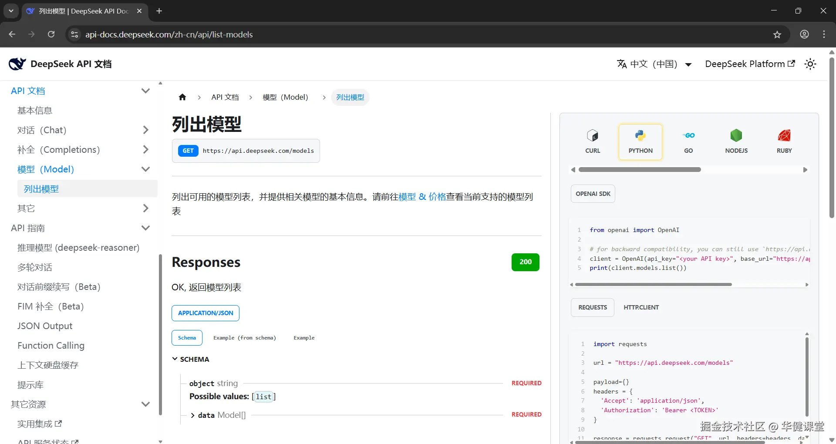This screenshot has height=444, width=836.
Task: Click the DeepSeek whale logo icon
Action: pos(17,64)
